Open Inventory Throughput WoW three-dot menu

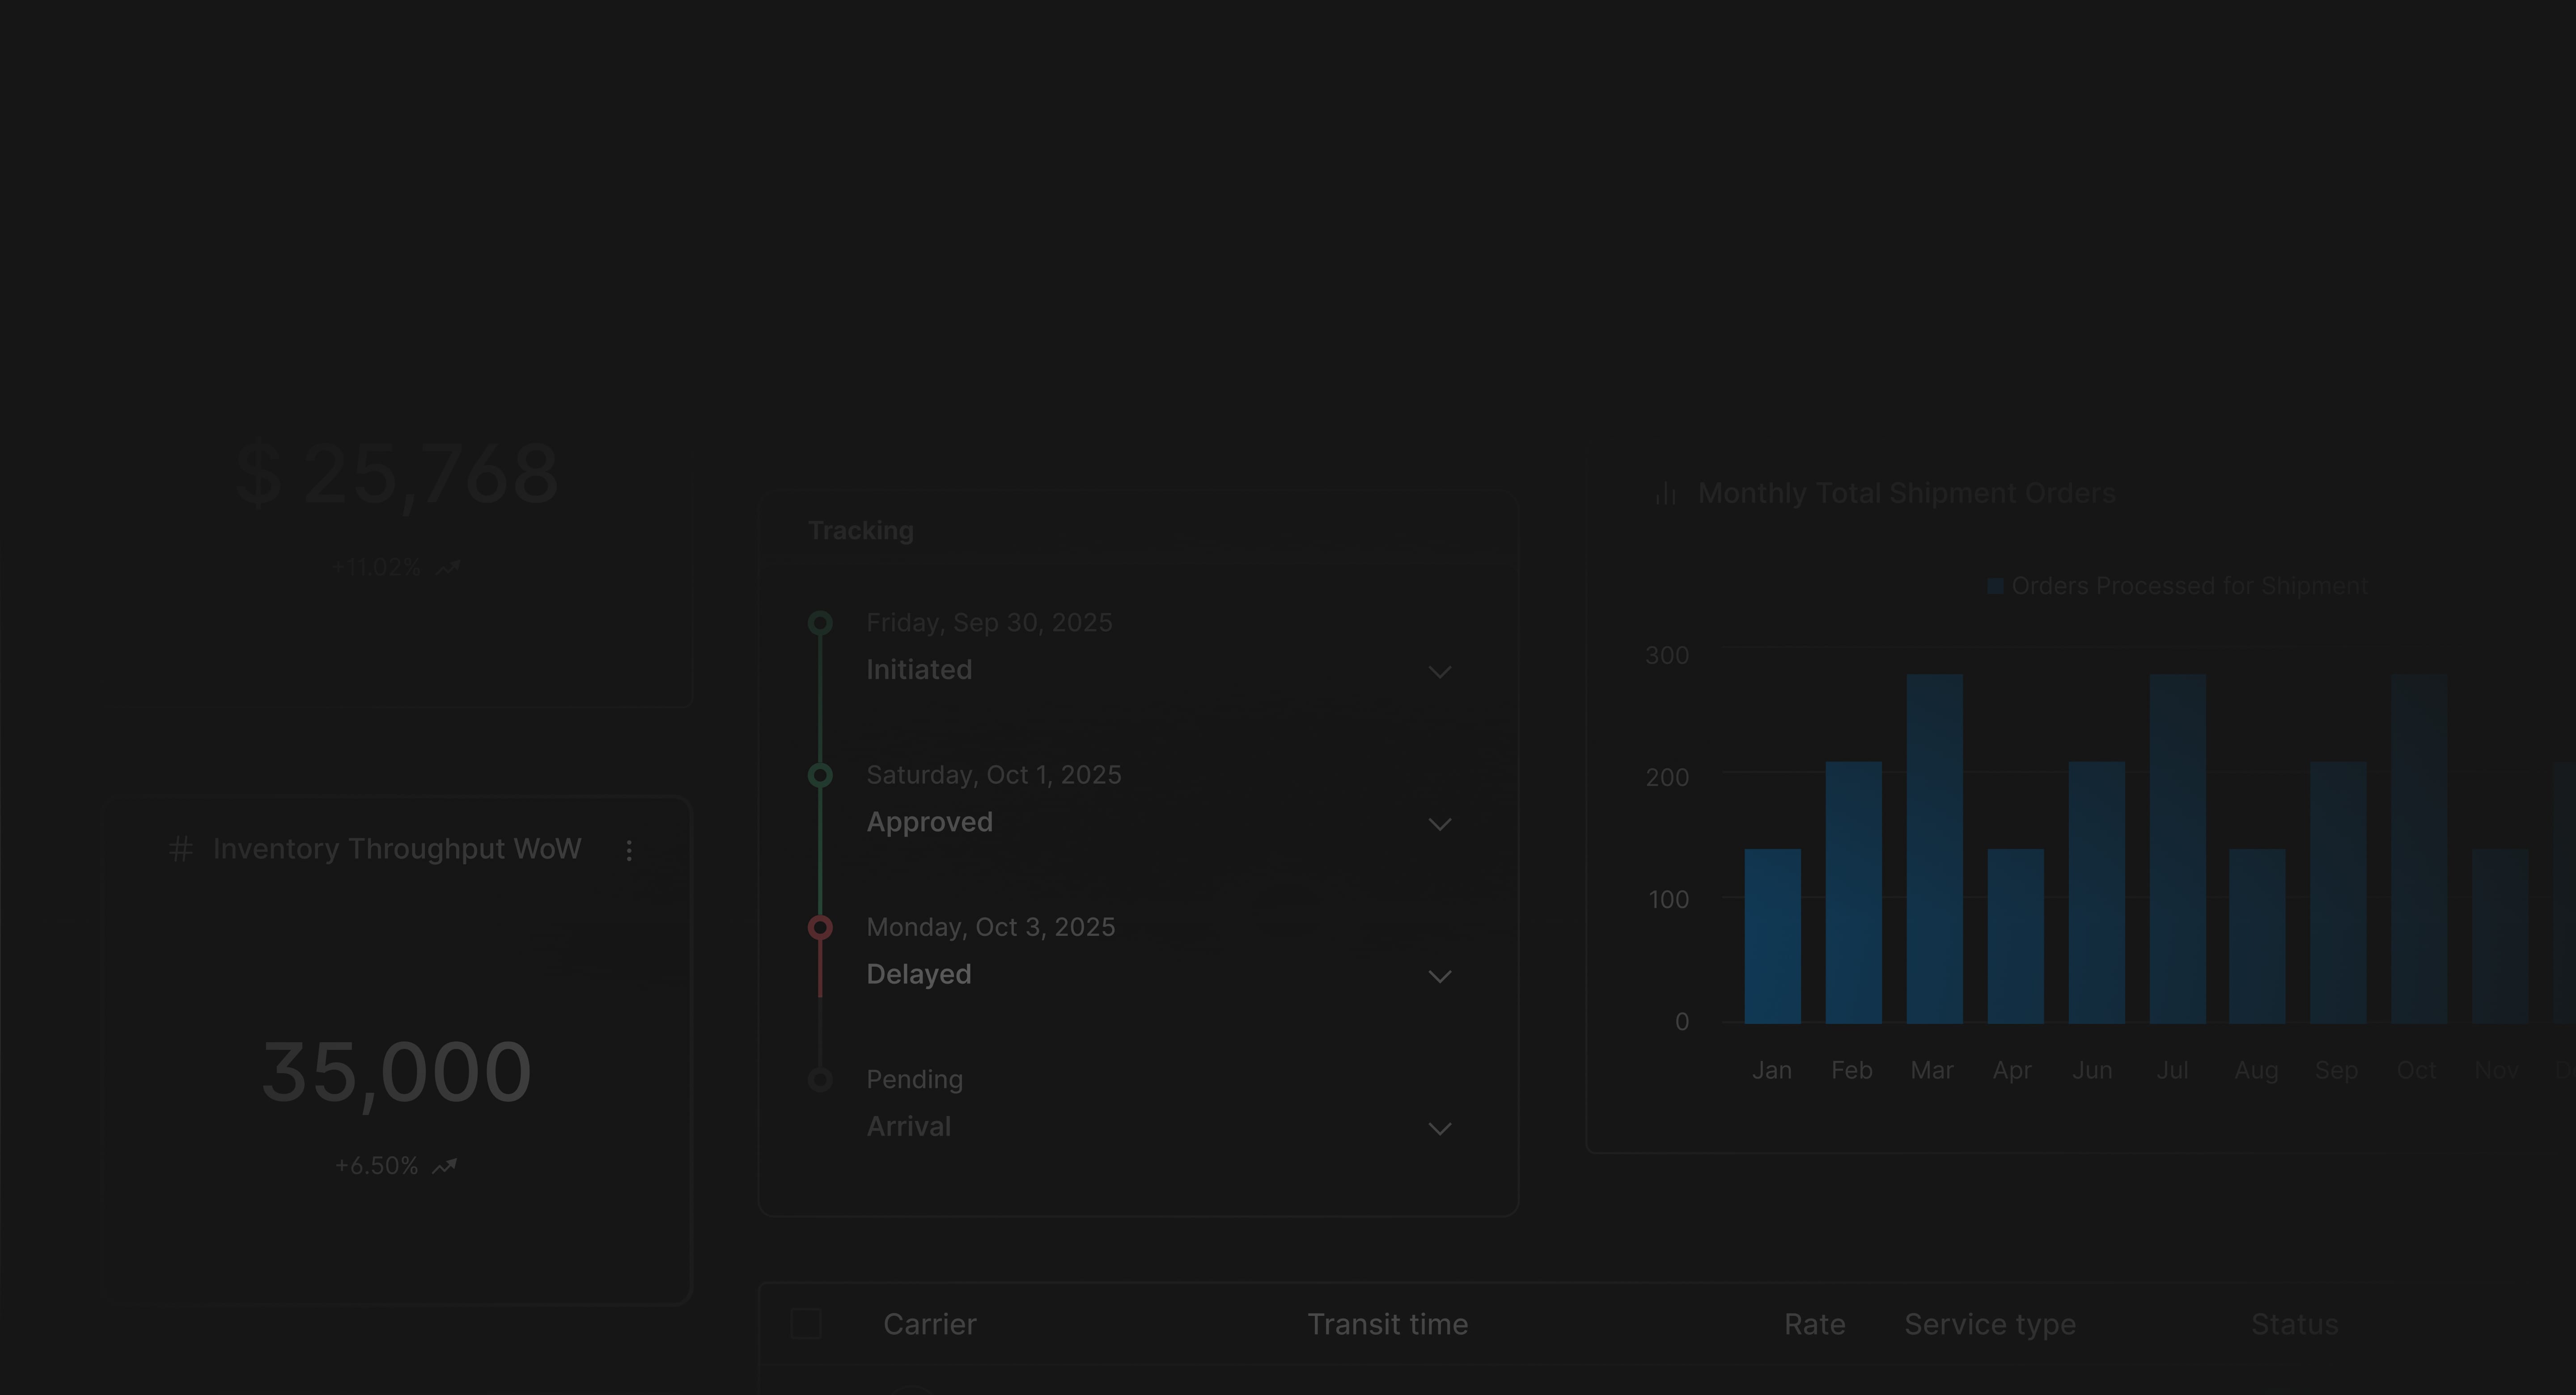[x=629, y=850]
